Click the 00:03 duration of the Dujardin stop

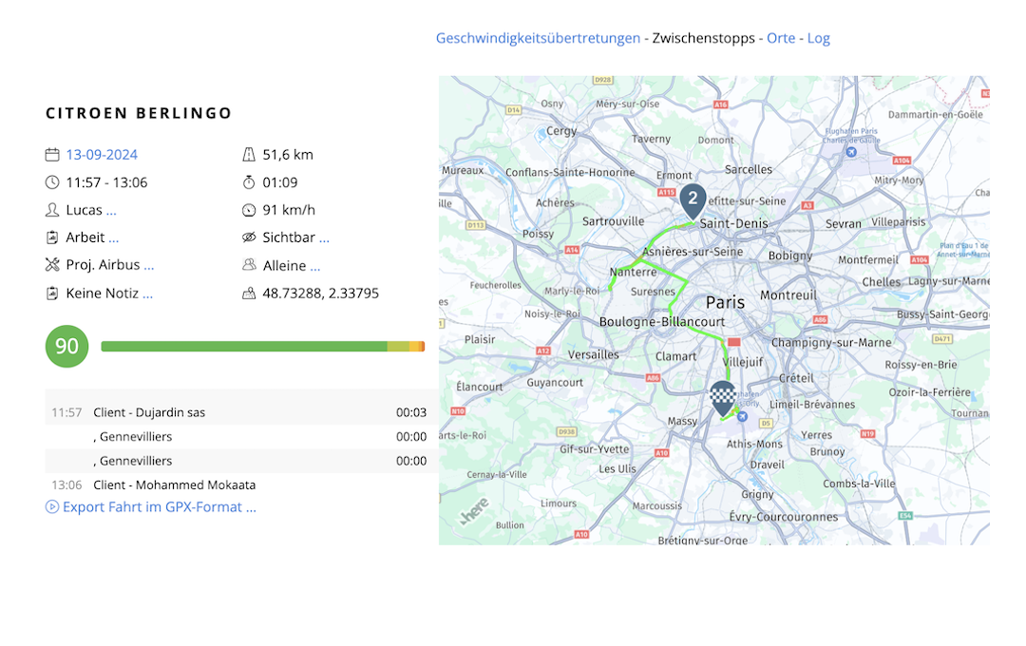(411, 412)
